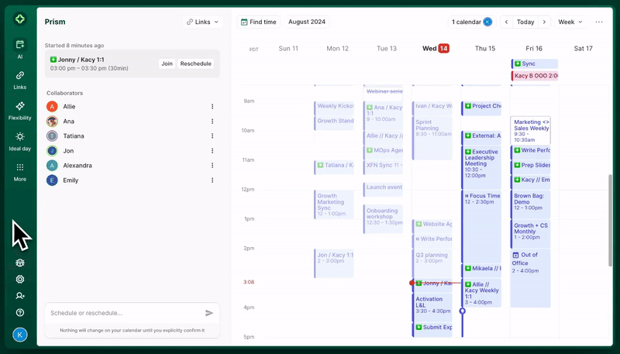Image resolution: width=620 pixels, height=354 pixels.
Task: Open the help question mark icon
Action: (x=20, y=313)
